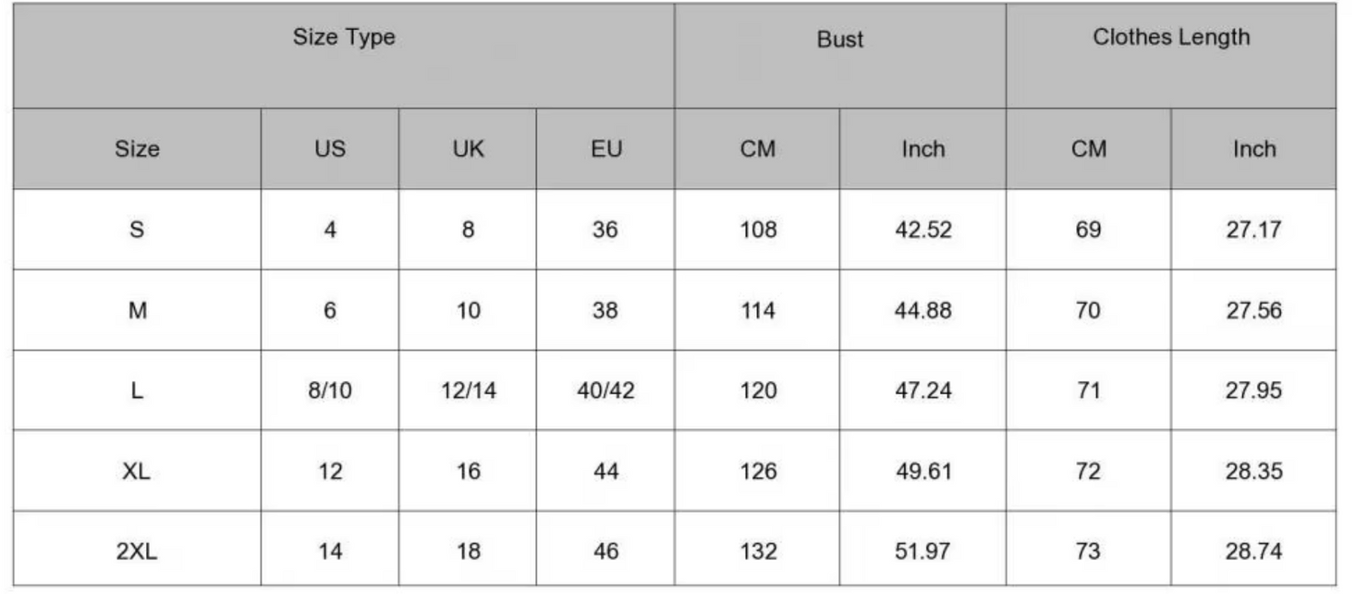Click the Clothes Length header

pos(1171,38)
